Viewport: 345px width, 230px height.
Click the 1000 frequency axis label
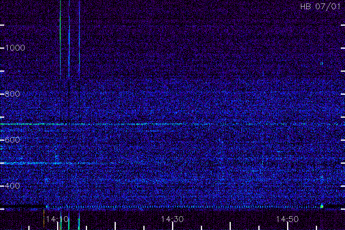15,48
